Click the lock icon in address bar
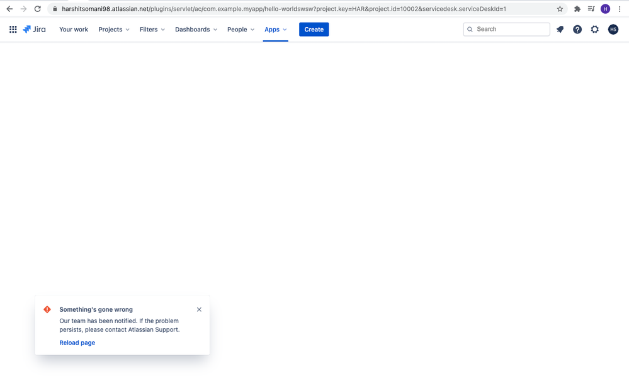This screenshot has height=376, width=629. [55, 9]
